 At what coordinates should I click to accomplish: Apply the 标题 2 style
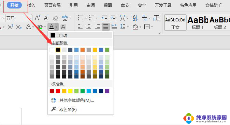click(219, 23)
